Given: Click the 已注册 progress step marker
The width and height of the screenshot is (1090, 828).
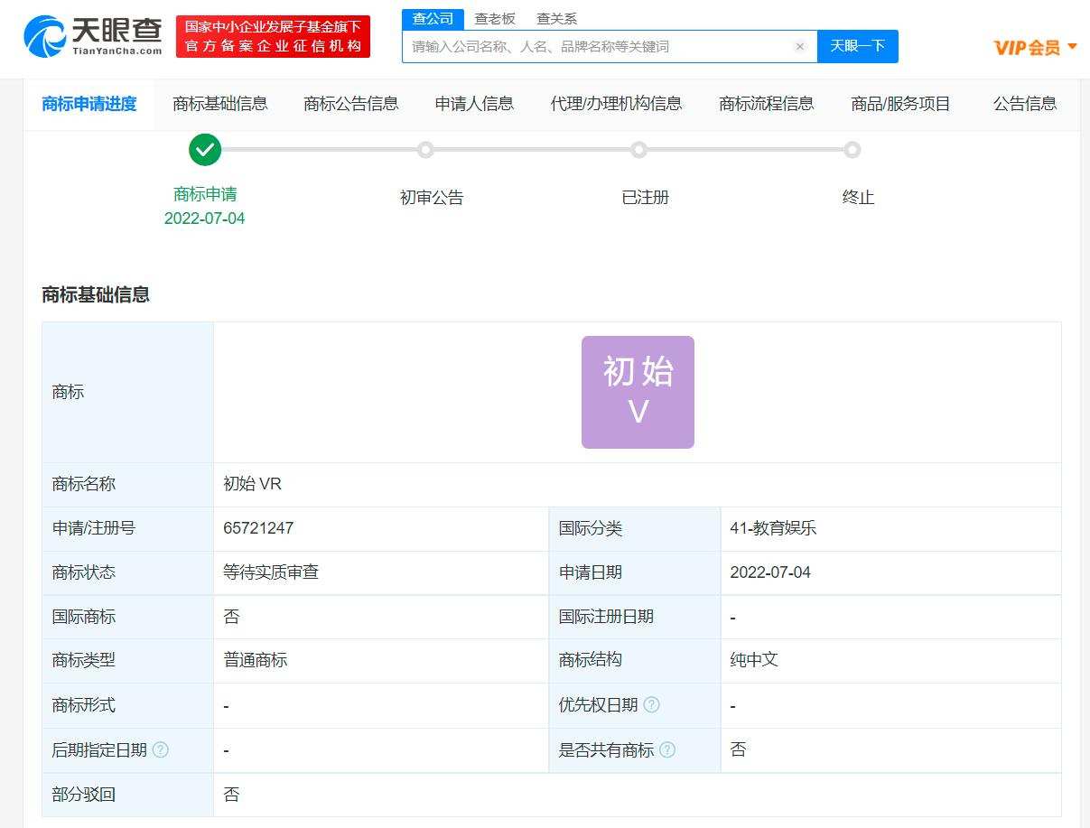Looking at the screenshot, I should (x=638, y=150).
